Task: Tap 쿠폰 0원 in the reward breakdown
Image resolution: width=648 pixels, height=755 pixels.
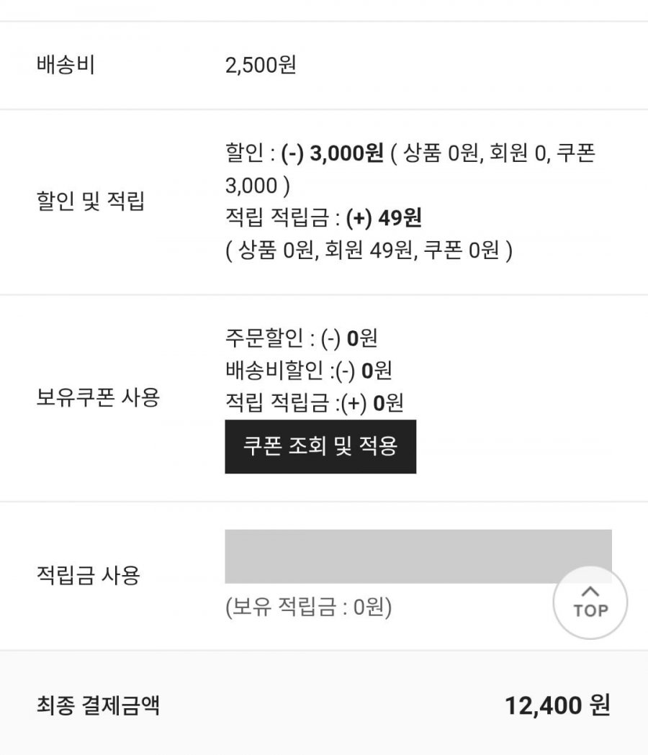Action: click(x=461, y=250)
